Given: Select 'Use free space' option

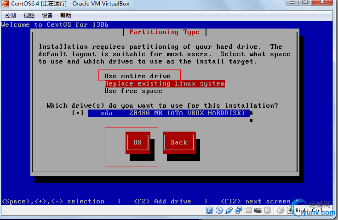Looking at the screenshot, I should [133, 91].
